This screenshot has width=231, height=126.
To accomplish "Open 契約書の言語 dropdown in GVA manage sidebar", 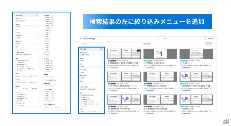I will 91,78.
